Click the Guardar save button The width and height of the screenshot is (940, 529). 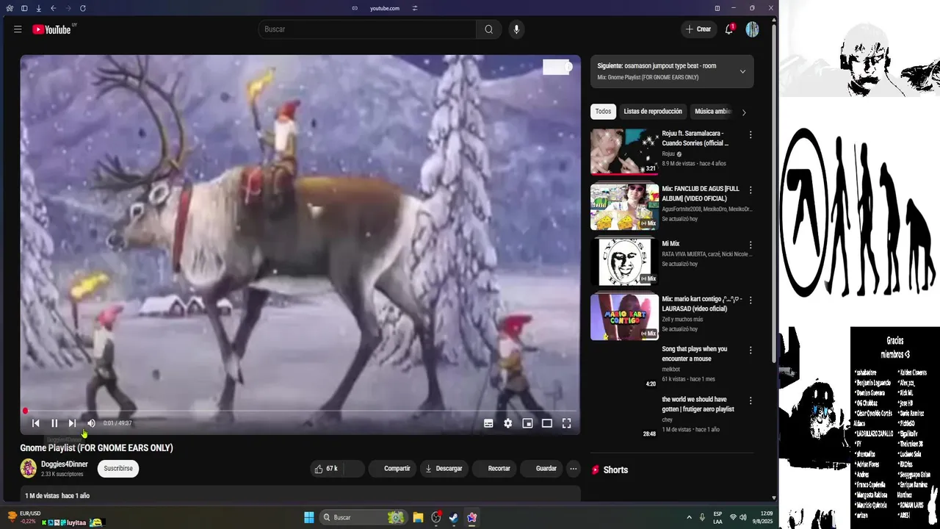tap(541, 469)
